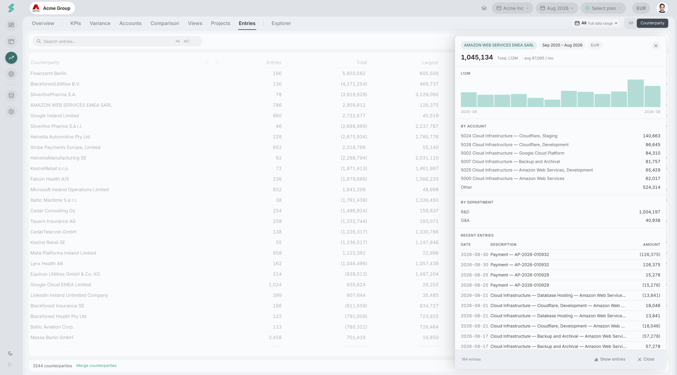677x375 pixels.
Task: Sort by the Largest column header
Action: click(x=430, y=62)
